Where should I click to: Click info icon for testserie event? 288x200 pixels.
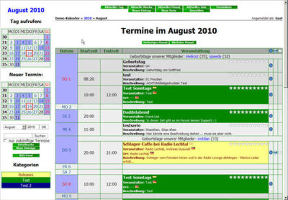click(x=270, y=129)
